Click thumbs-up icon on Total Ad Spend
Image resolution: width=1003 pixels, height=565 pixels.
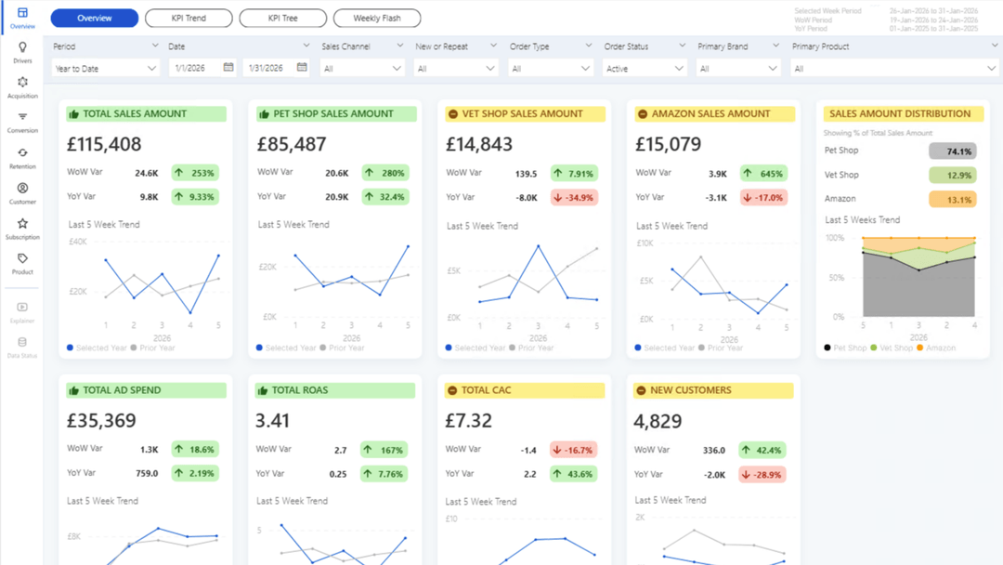[x=74, y=390]
